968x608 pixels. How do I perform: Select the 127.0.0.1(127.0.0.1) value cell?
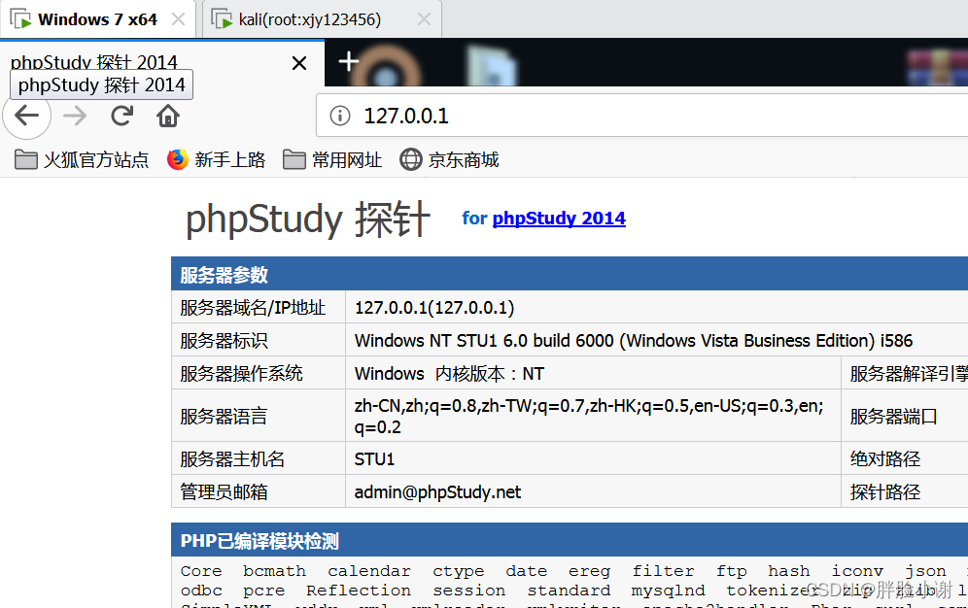click(657, 307)
